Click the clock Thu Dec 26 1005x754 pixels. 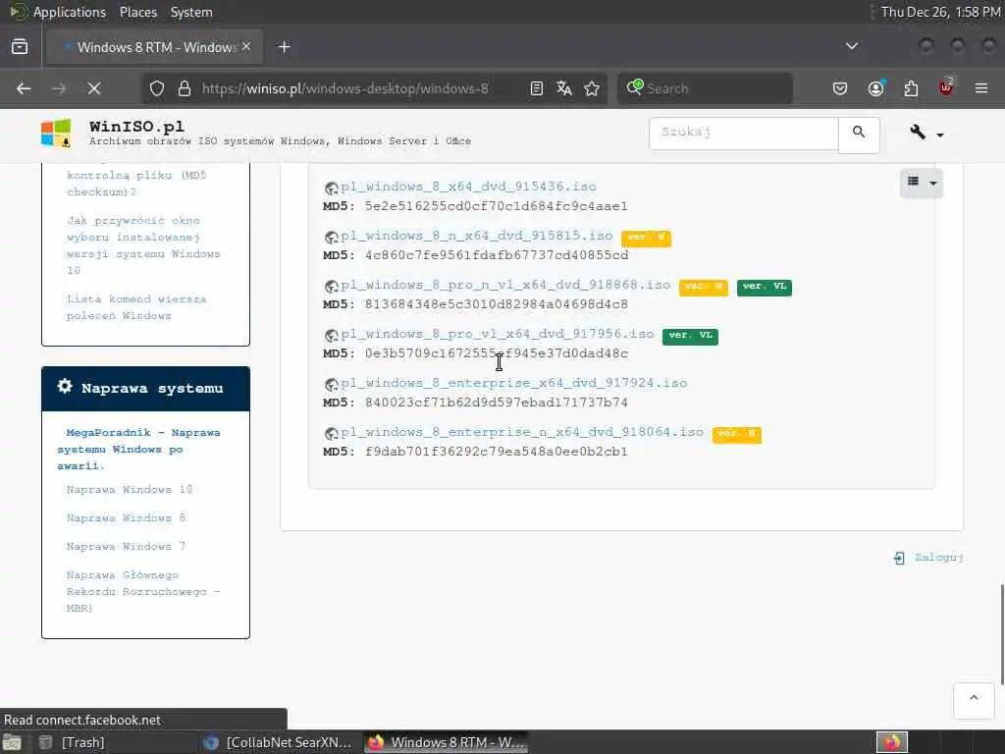pos(941,12)
